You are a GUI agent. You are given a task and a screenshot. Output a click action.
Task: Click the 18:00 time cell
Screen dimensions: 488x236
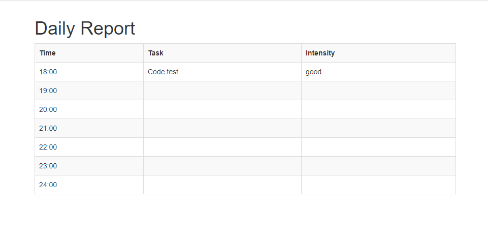48,72
